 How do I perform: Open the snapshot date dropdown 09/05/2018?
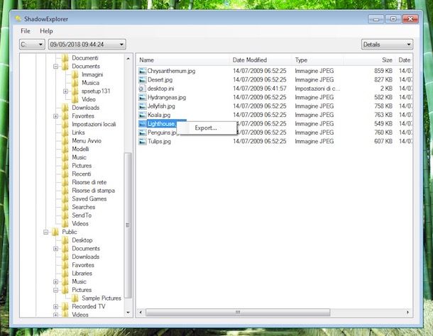click(87, 45)
